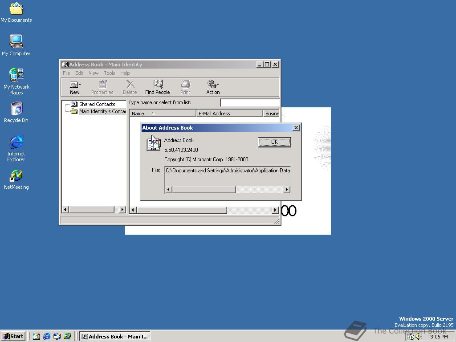Click Address Book taskbar button
Screen dimensions: 456x342
[x=115, y=337]
